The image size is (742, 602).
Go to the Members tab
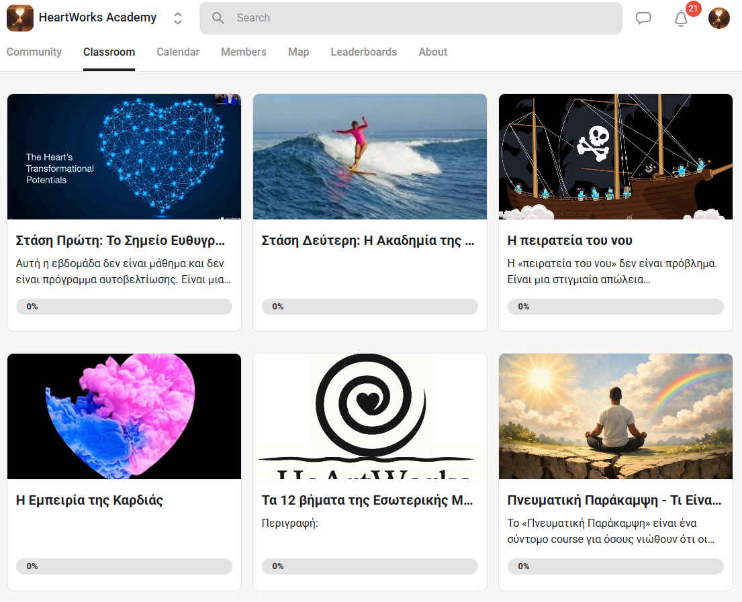click(243, 52)
